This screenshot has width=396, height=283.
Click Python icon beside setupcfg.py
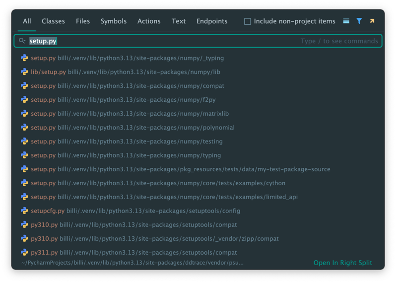[24, 211]
